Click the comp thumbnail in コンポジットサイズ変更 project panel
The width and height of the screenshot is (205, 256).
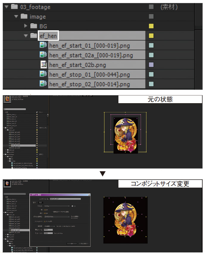[x=7, y=183]
